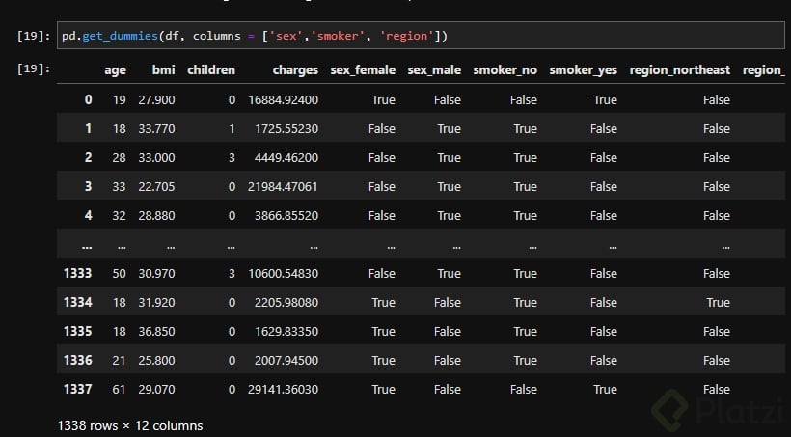Select the children column header
The image size is (791, 437).
211,70
